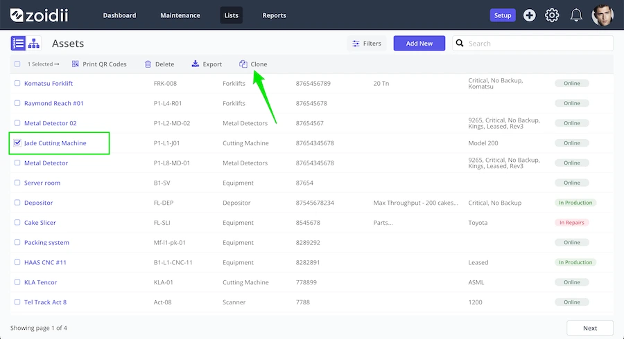Click the 1 Selected arrow indicator
Image resolution: width=624 pixels, height=339 pixels.
(x=44, y=64)
